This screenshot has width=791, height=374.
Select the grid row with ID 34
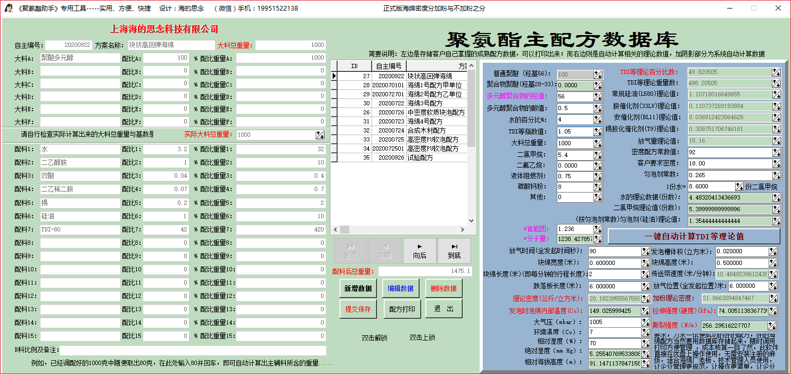[x=402, y=148]
